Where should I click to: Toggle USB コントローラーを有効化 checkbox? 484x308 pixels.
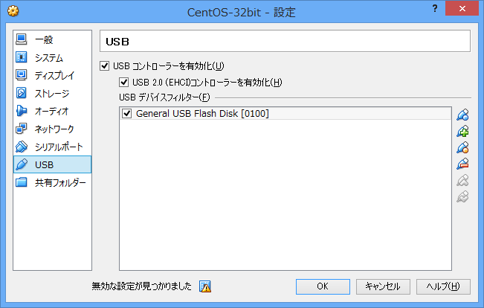tap(105, 65)
